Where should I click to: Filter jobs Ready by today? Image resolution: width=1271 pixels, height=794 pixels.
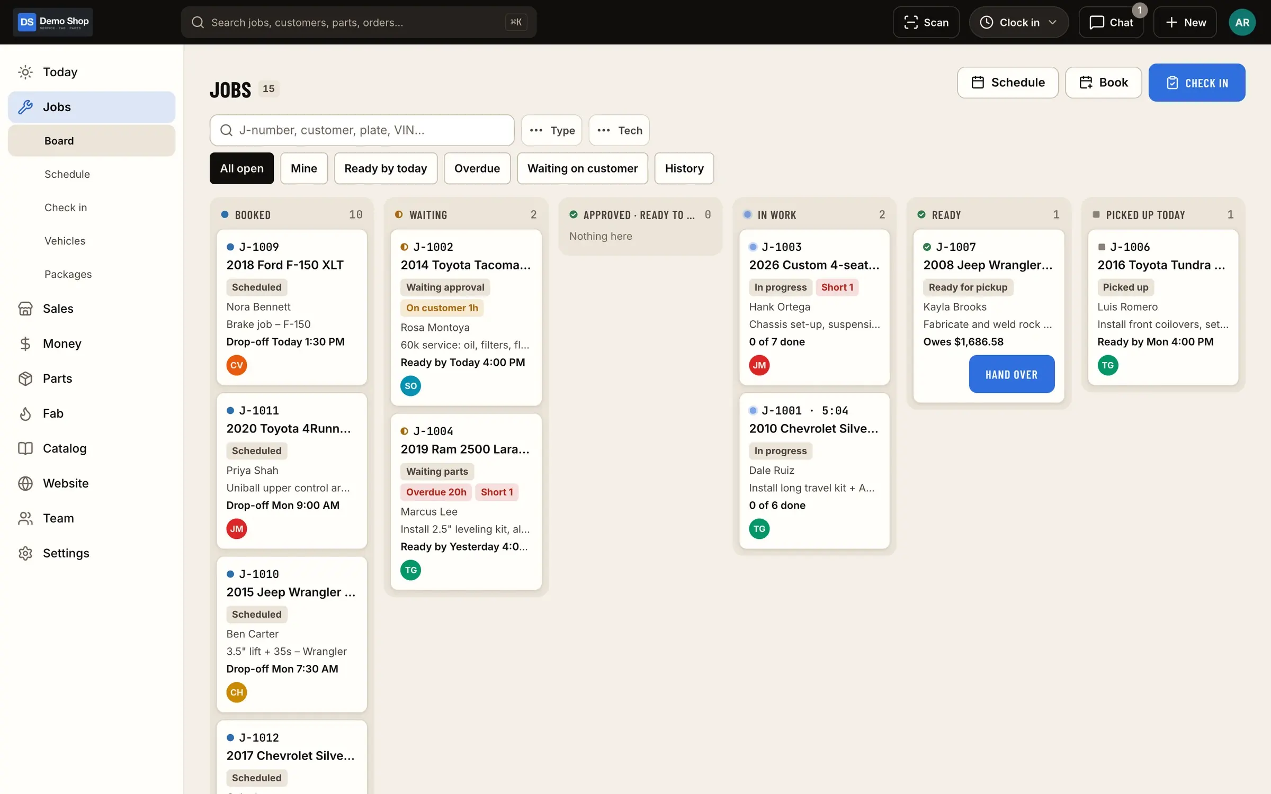386,168
